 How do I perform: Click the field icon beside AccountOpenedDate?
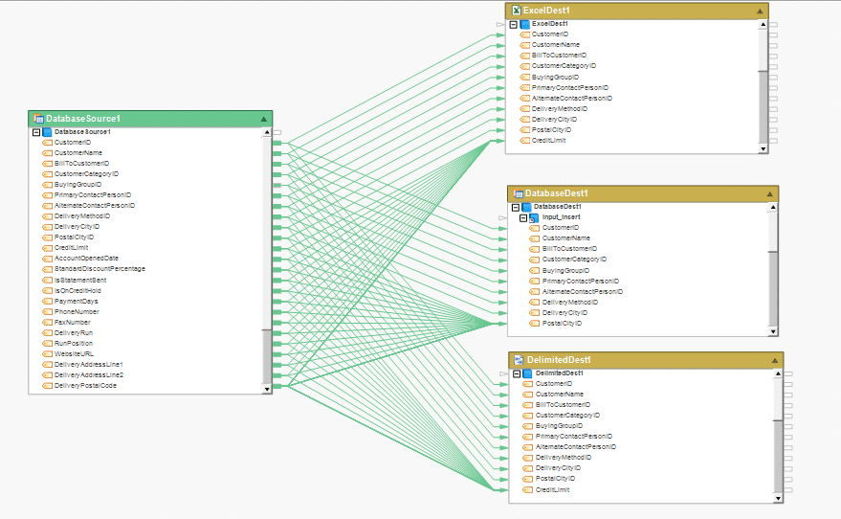click(x=47, y=259)
